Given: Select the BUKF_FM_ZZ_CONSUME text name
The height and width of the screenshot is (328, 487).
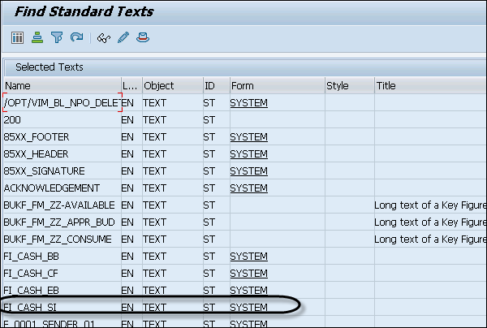Looking at the screenshot, I should click(x=58, y=240).
